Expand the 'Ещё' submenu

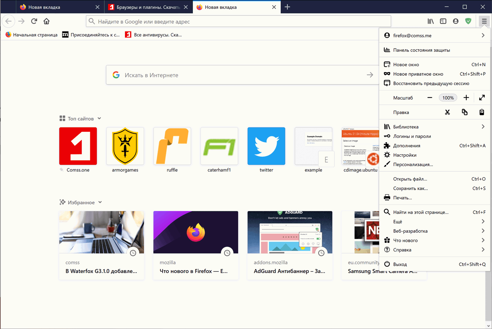pyautogui.click(x=483, y=222)
